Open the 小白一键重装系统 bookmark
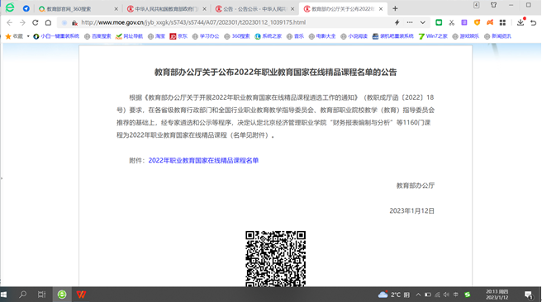 56,36
